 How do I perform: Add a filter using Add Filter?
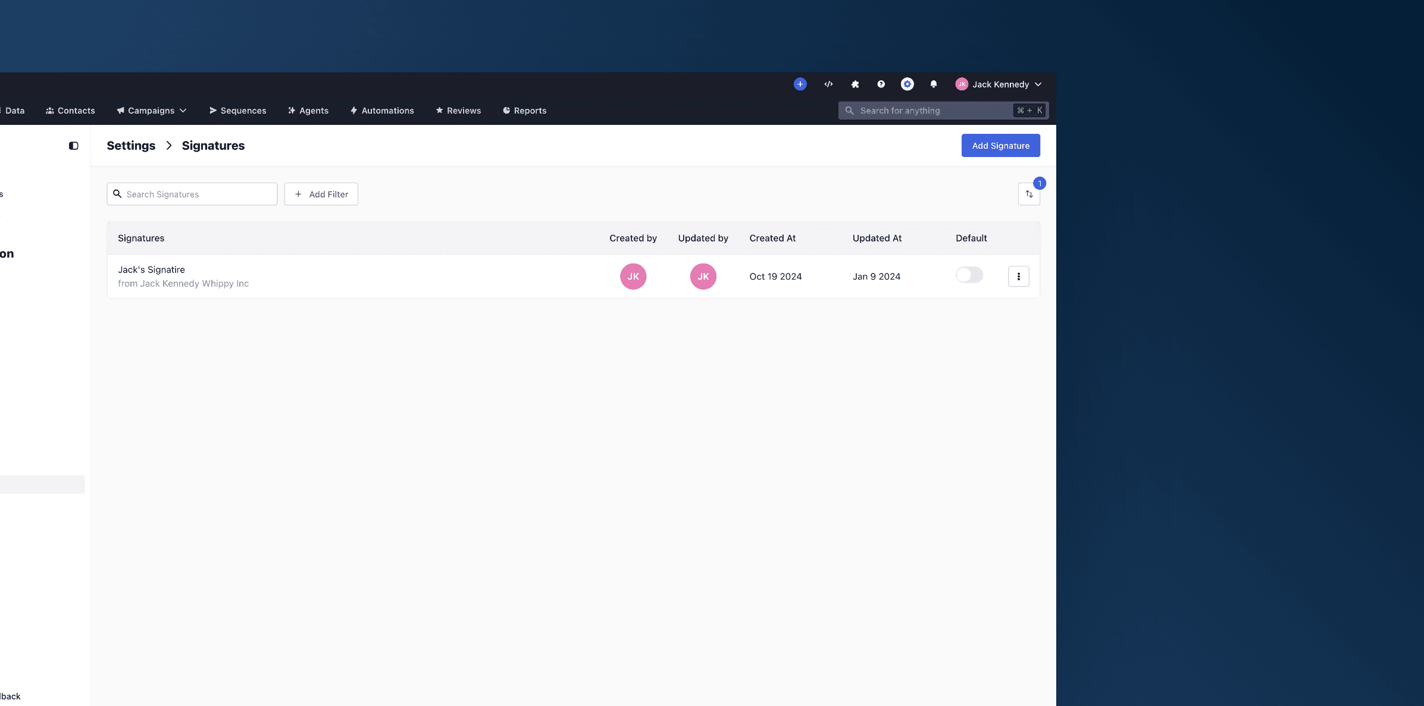click(321, 194)
